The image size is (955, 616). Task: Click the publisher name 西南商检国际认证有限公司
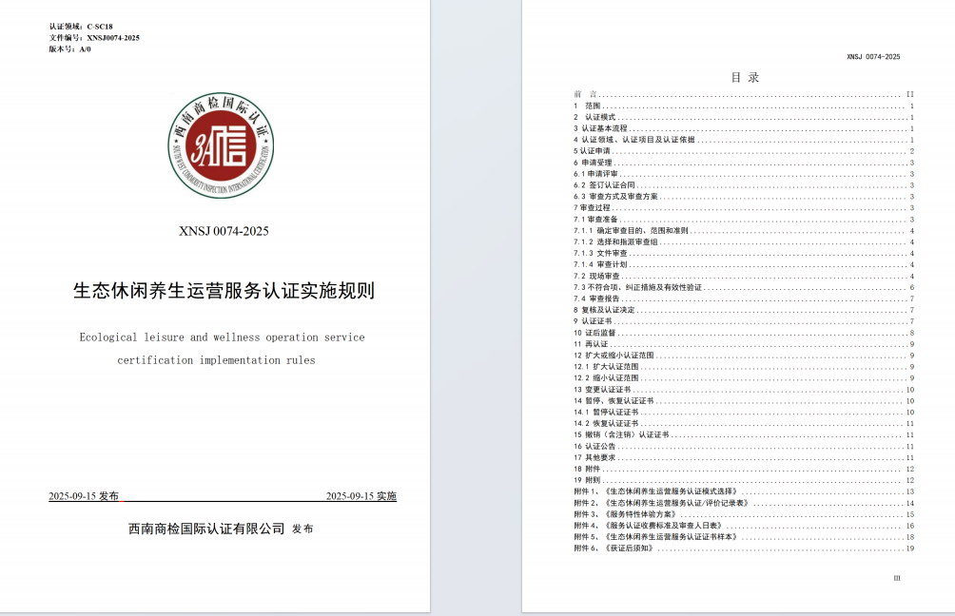tap(206, 529)
